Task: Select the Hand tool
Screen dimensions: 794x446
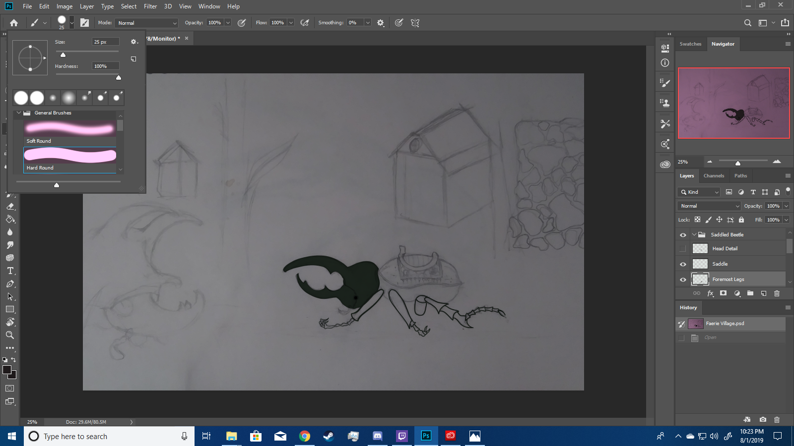Action: [10, 322]
